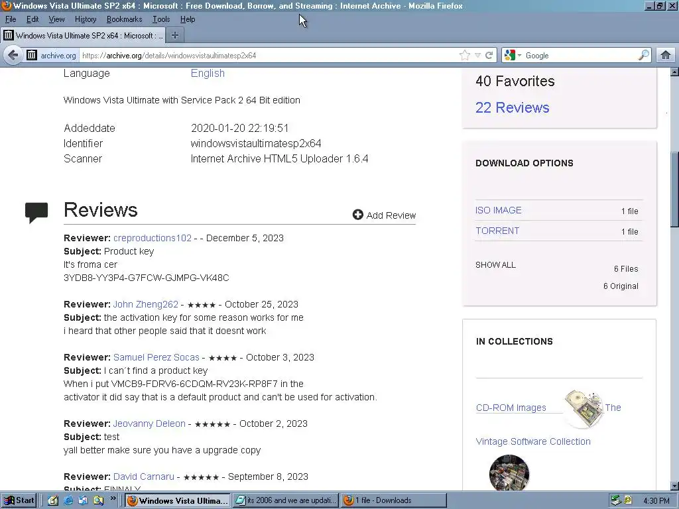679x509 pixels.
Task: Open the URL history dropdown arrow
Action: pos(477,56)
